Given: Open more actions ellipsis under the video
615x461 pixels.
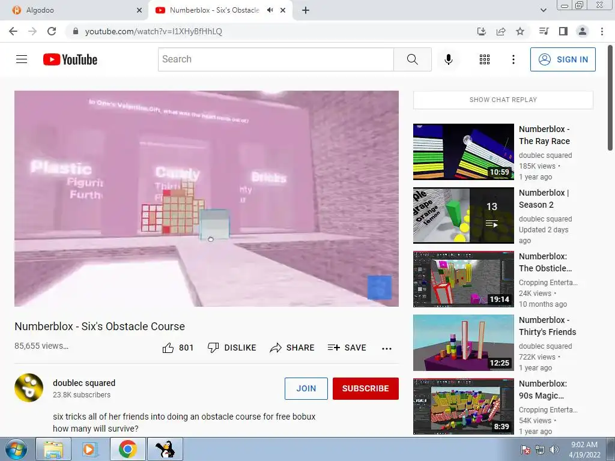Looking at the screenshot, I should pyautogui.click(x=387, y=349).
